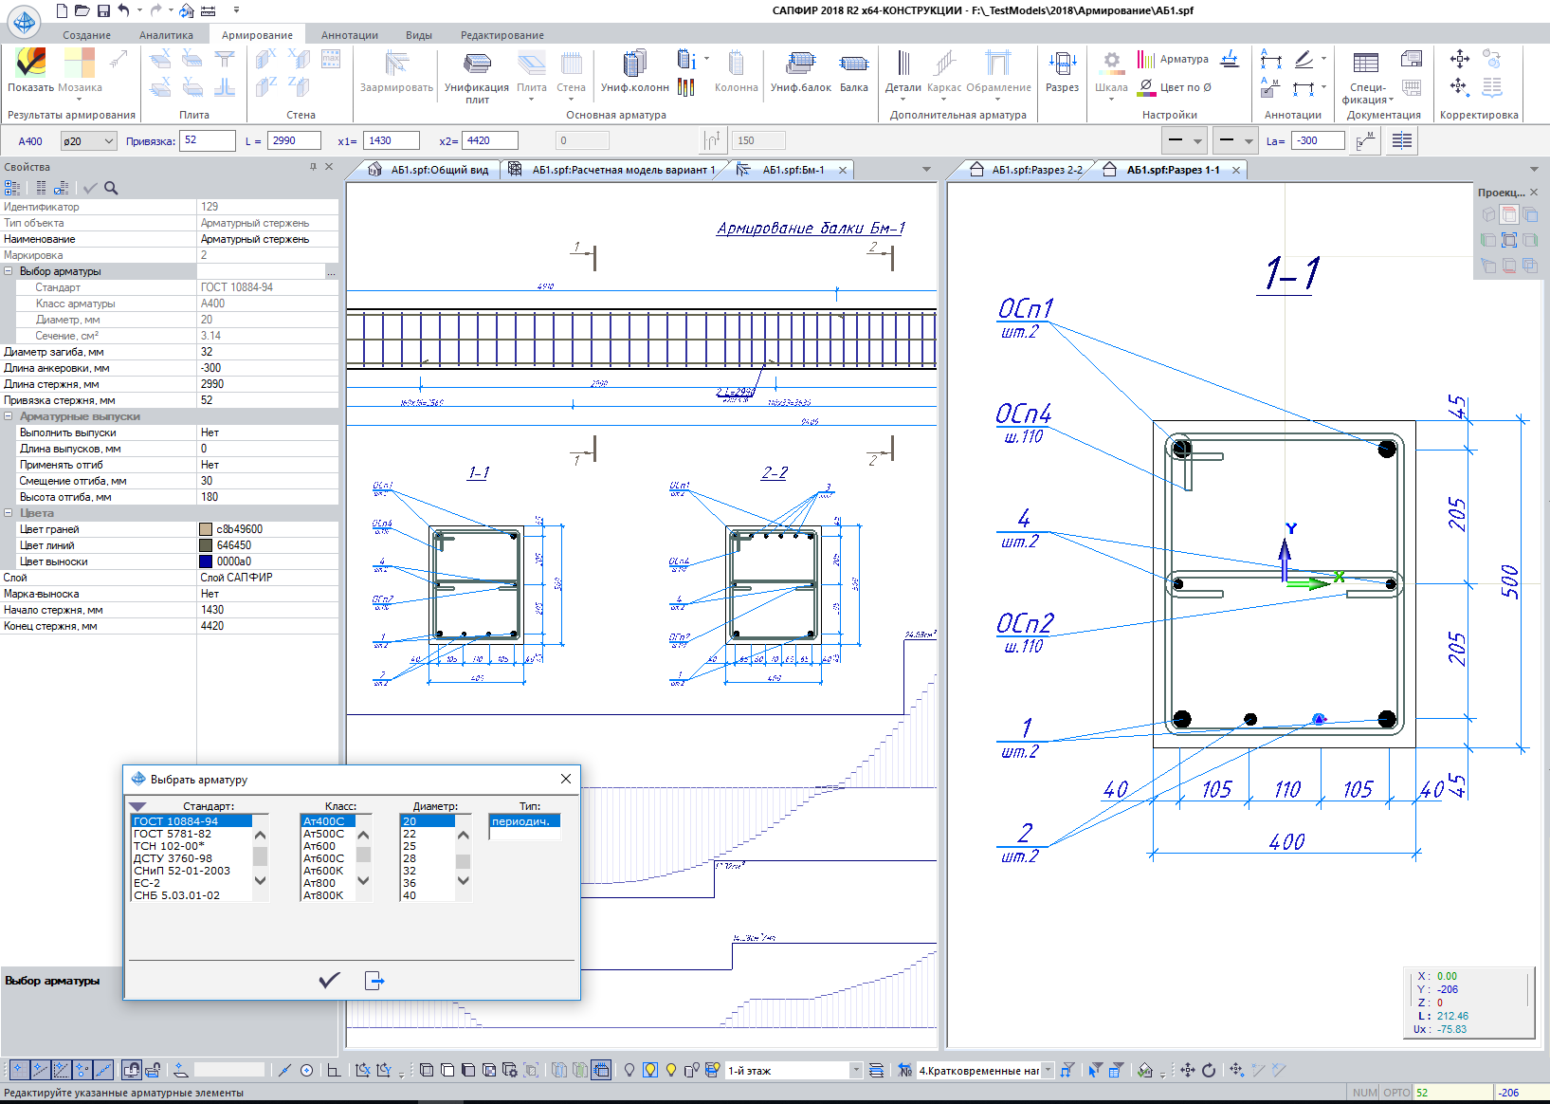The height and width of the screenshot is (1104, 1550).
Task: Switch to the Аннотации ribbon tab
Action: 349,35
